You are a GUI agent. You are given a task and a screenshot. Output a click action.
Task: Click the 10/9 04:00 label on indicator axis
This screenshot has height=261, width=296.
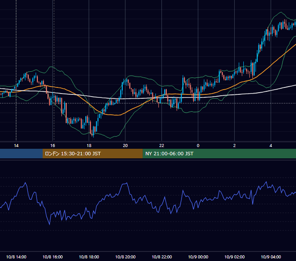[271, 257]
